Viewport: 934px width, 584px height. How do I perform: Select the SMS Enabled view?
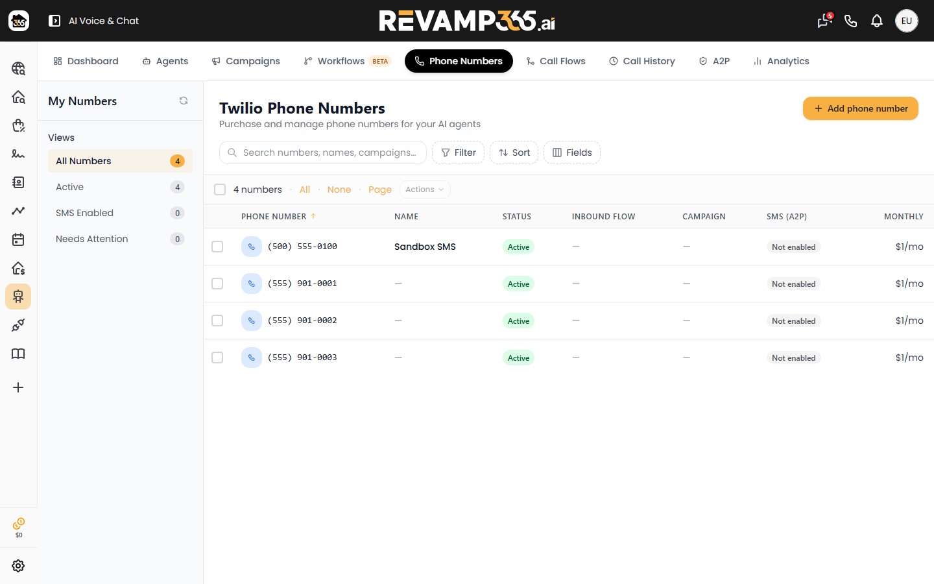[120, 213]
